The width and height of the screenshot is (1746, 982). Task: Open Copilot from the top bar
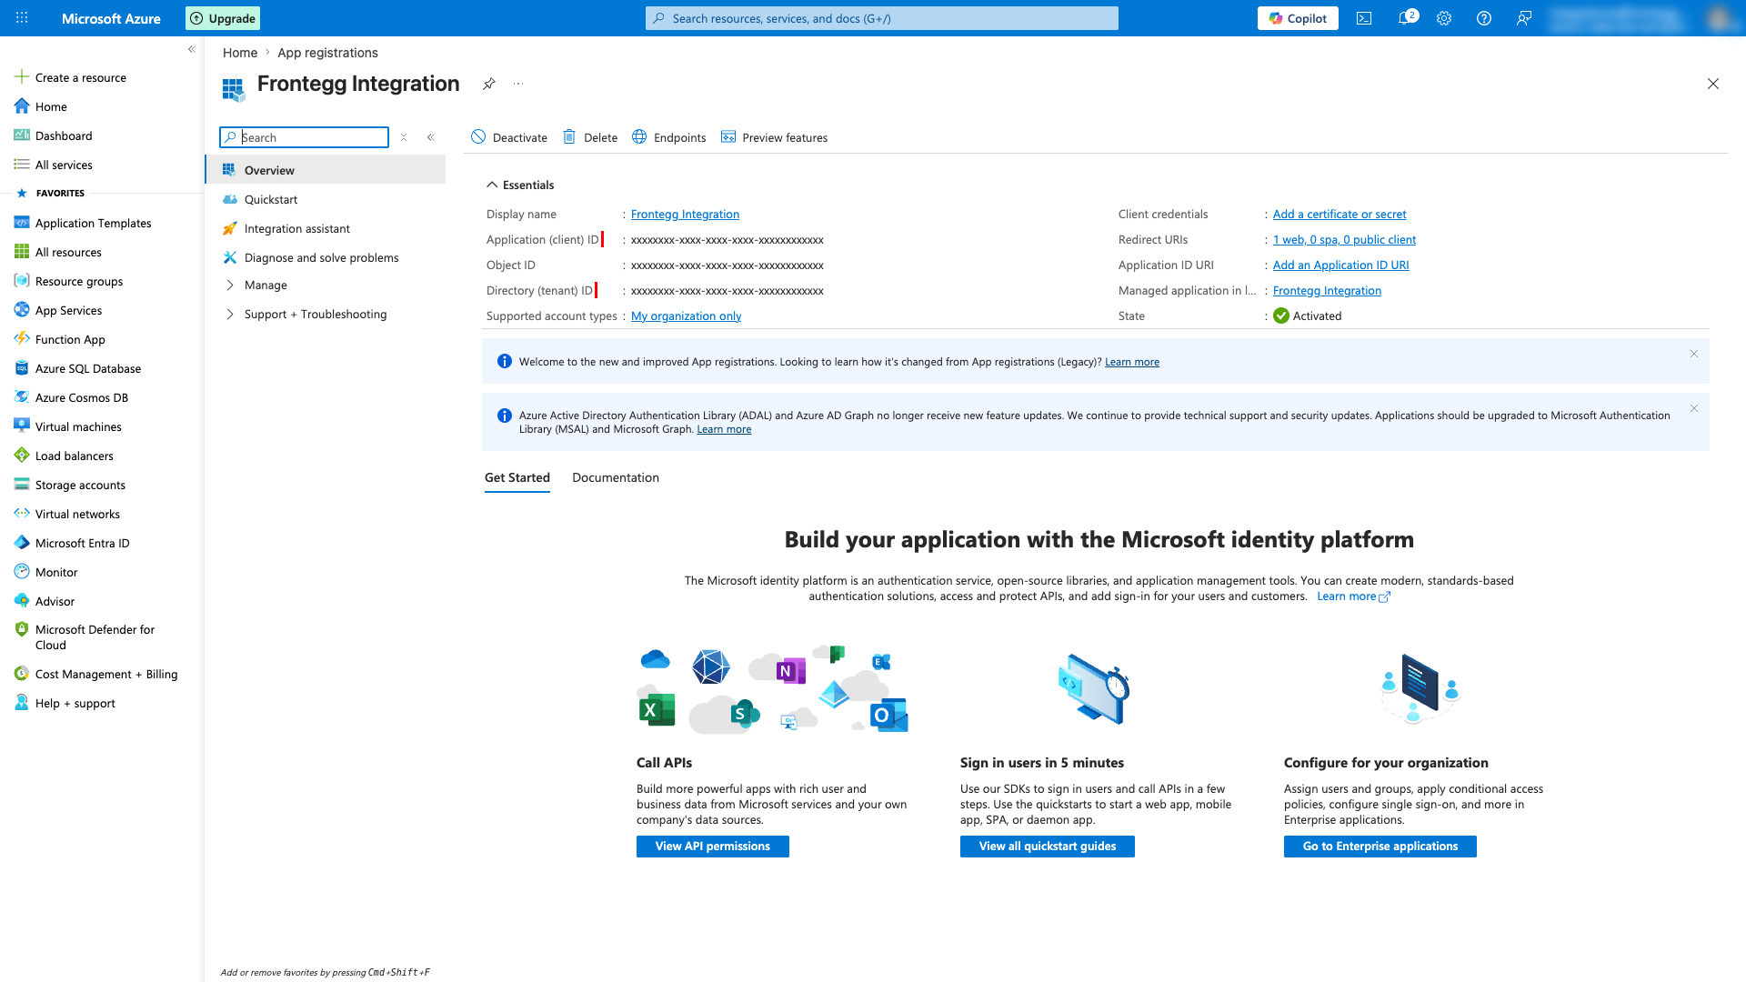click(x=1298, y=18)
